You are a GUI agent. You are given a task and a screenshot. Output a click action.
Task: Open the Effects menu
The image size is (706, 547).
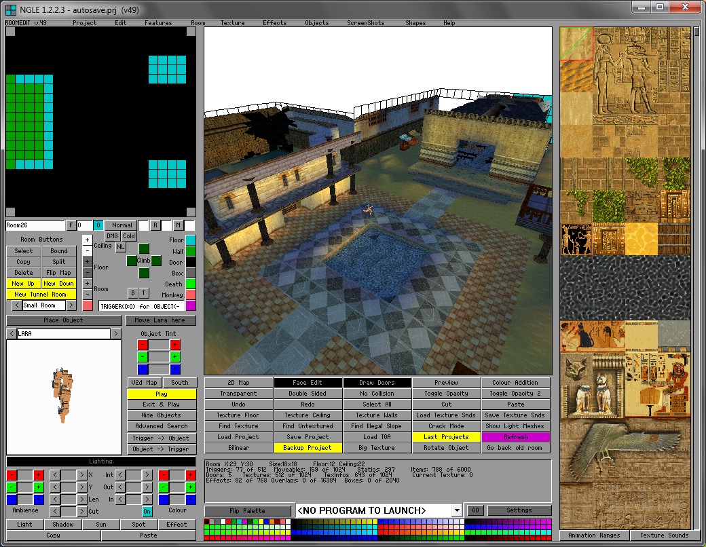[x=275, y=23]
